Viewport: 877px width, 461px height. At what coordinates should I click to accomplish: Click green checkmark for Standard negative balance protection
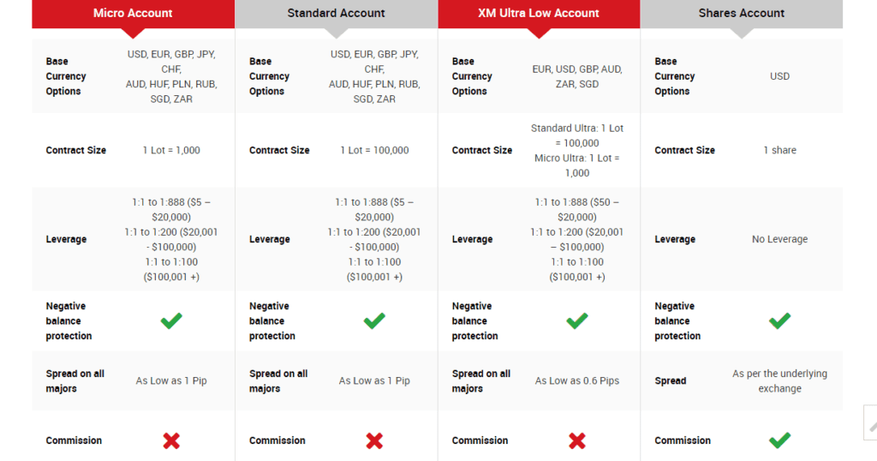click(374, 320)
